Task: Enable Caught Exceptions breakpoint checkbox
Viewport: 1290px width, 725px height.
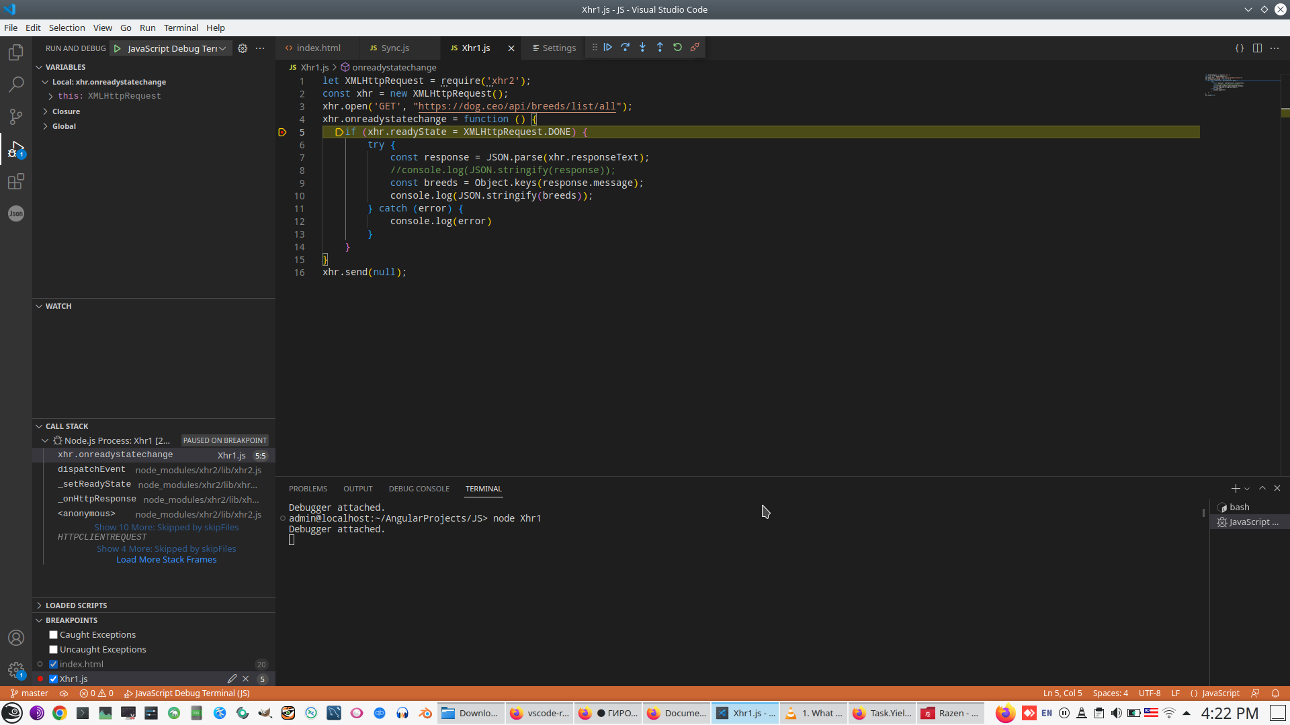Action: point(54,635)
